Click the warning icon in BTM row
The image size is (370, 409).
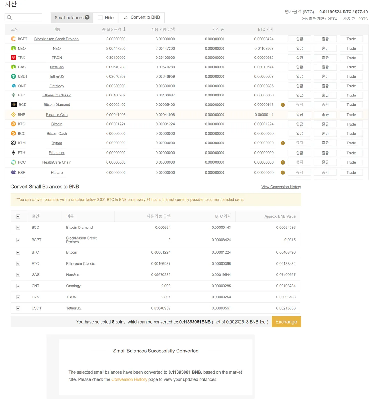click(283, 143)
